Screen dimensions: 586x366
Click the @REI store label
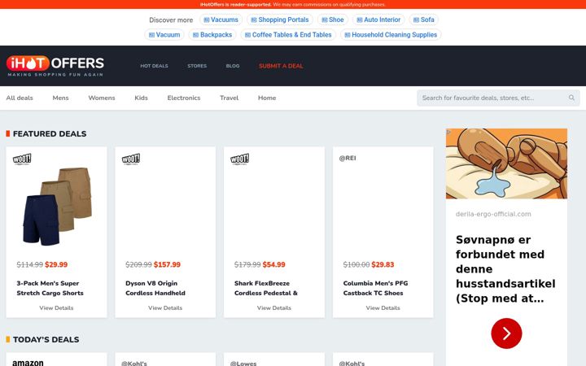tap(348, 158)
